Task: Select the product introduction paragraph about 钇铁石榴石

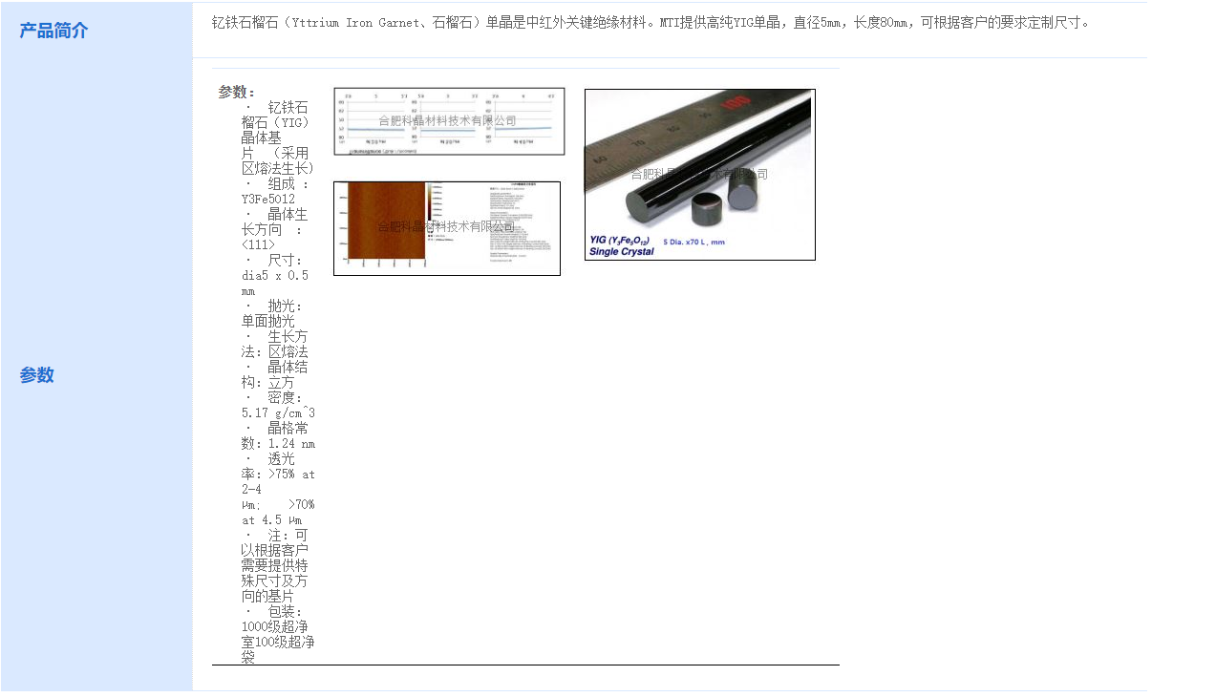Action: pyautogui.click(x=651, y=23)
